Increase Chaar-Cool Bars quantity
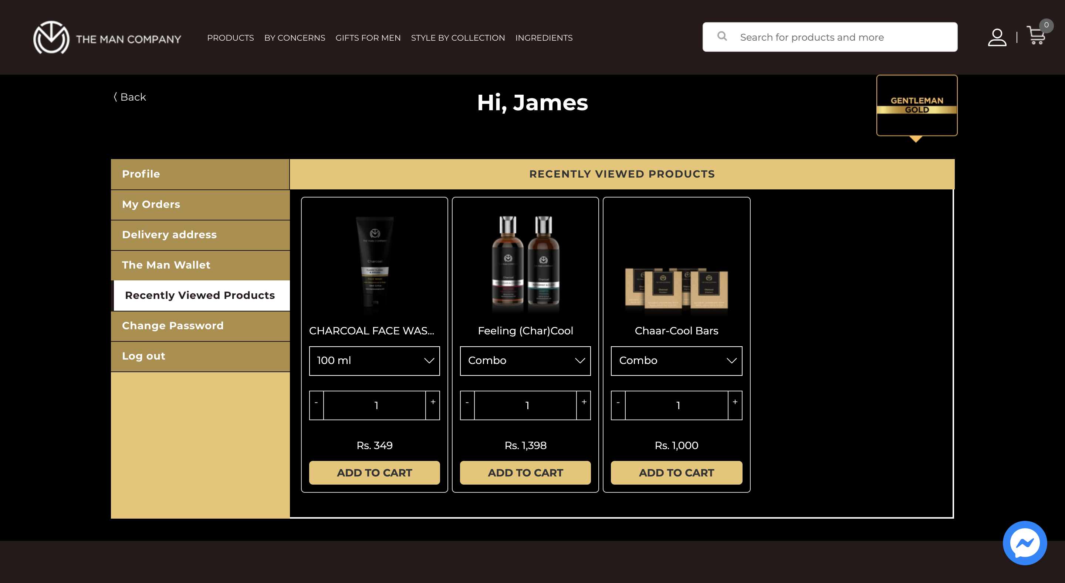This screenshot has height=583, width=1065. click(x=735, y=405)
